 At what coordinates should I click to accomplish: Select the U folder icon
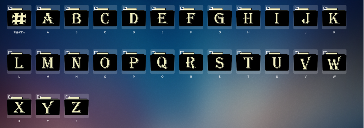coord(277,62)
